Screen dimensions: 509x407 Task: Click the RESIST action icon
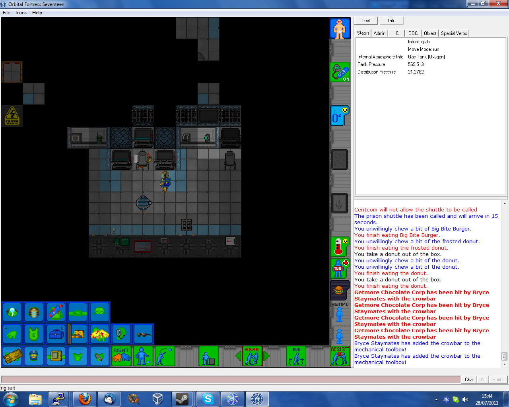tap(340, 356)
